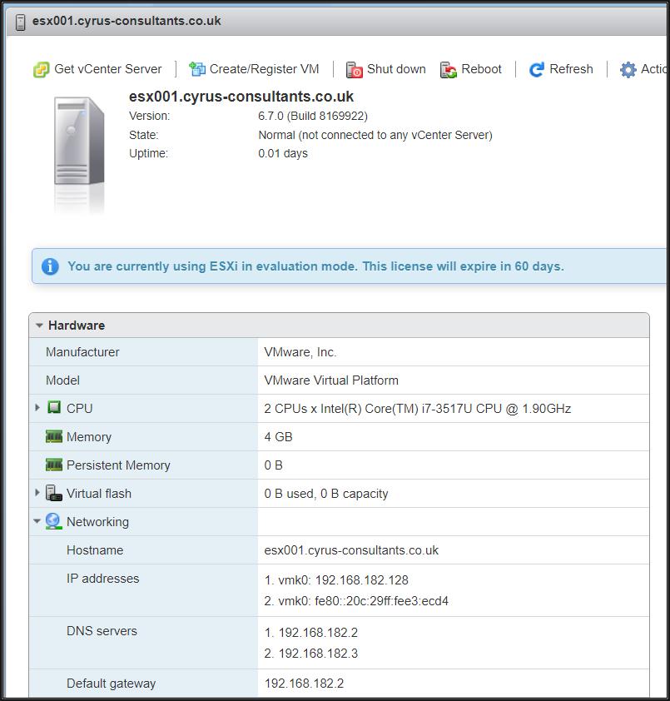Screen dimensions: 670x701
Task: Collapse the Hardware section
Action: [x=39, y=326]
